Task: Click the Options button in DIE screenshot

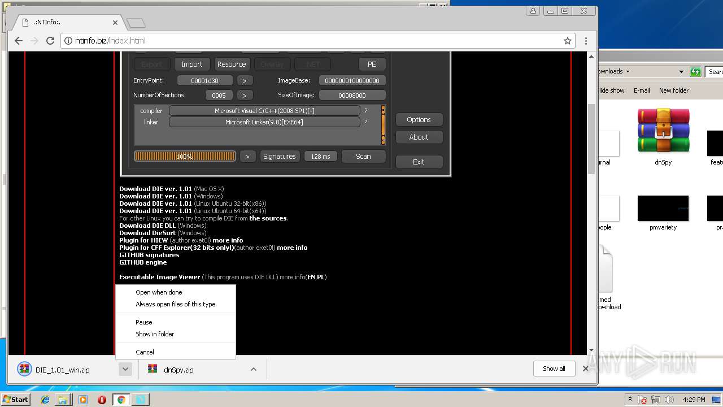Action: [x=419, y=119]
